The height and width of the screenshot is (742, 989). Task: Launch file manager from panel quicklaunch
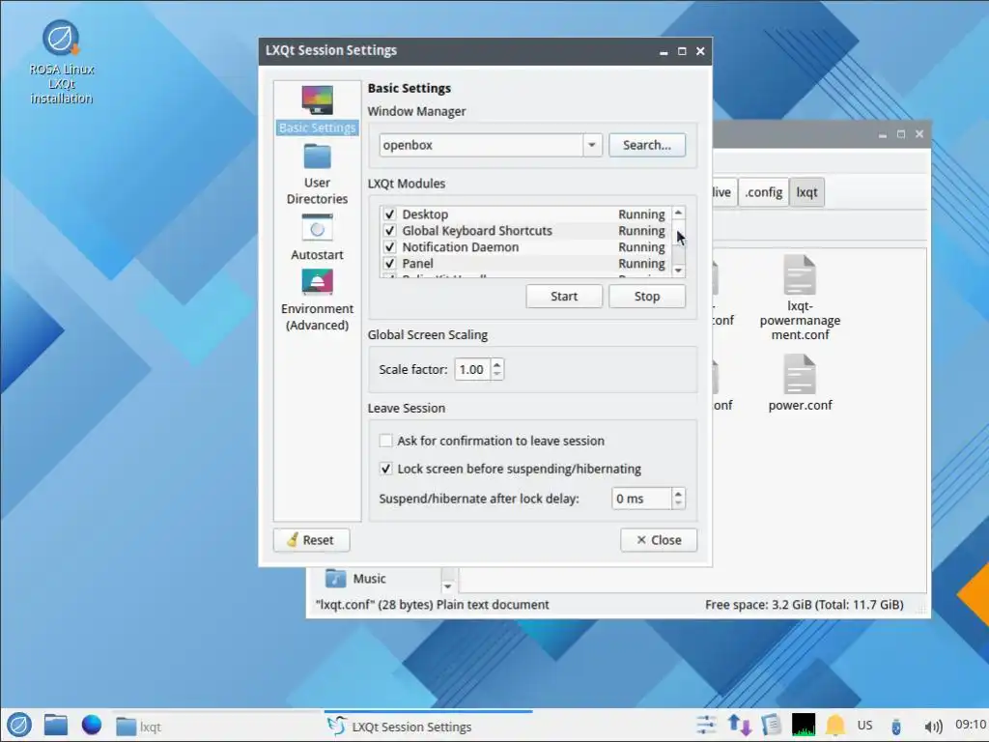pos(55,725)
